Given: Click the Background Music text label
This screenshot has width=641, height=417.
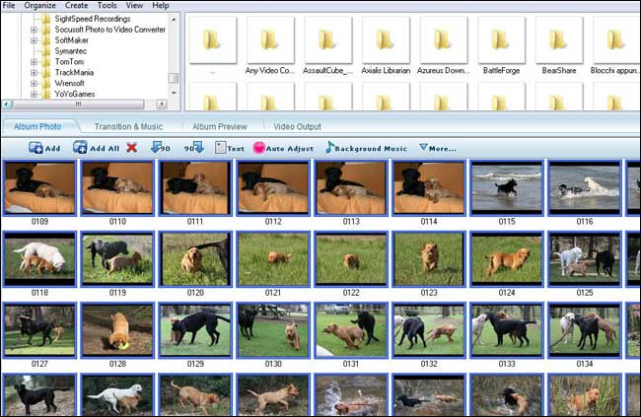Looking at the screenshot, I should point(371,149).
